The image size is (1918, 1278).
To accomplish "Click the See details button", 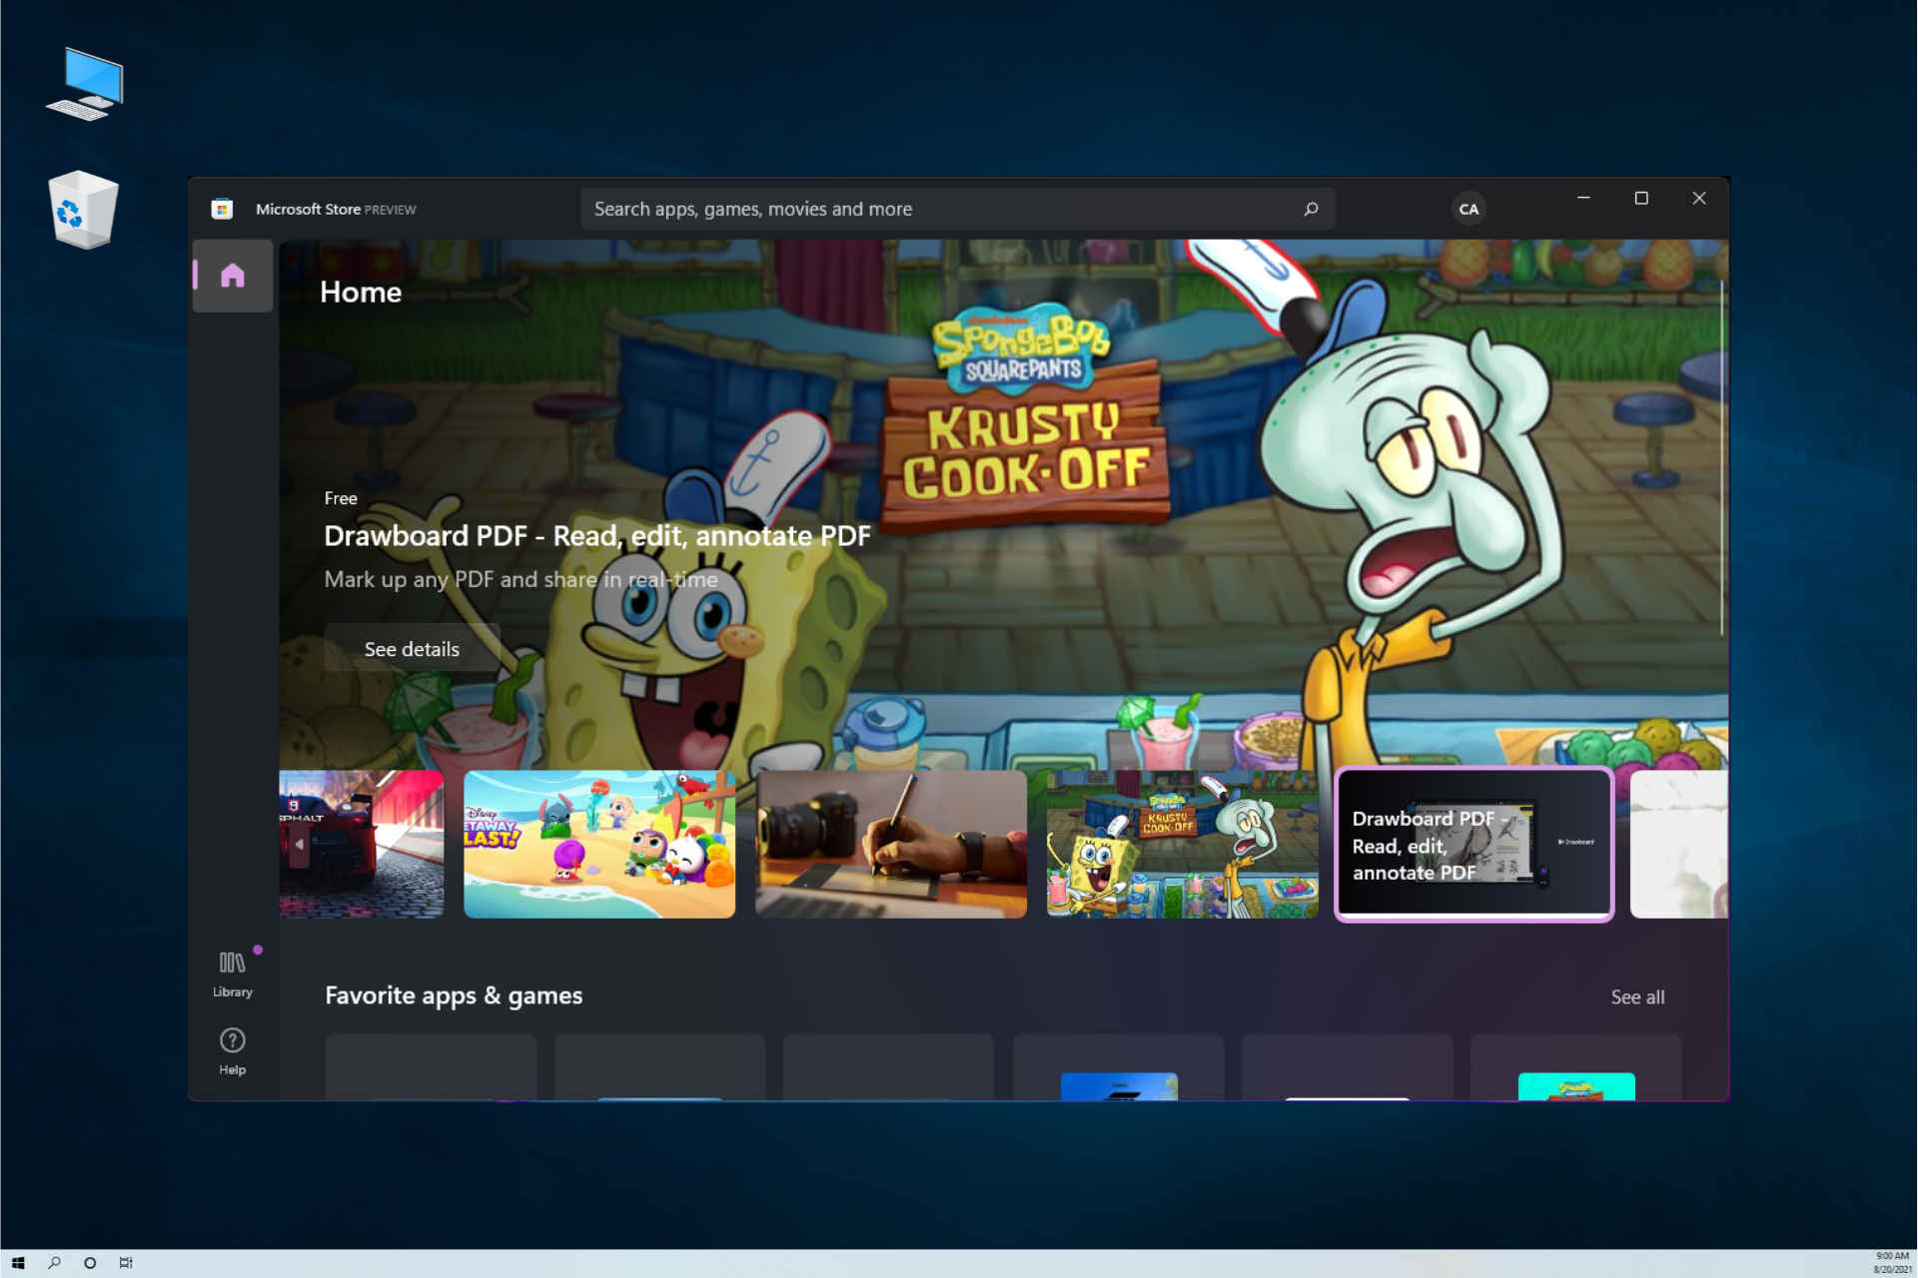I will [x=412, y=649].
